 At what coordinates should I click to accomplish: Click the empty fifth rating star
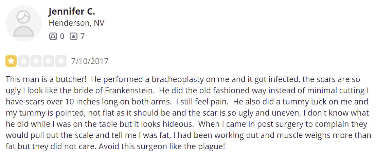[x=61, y=61]
